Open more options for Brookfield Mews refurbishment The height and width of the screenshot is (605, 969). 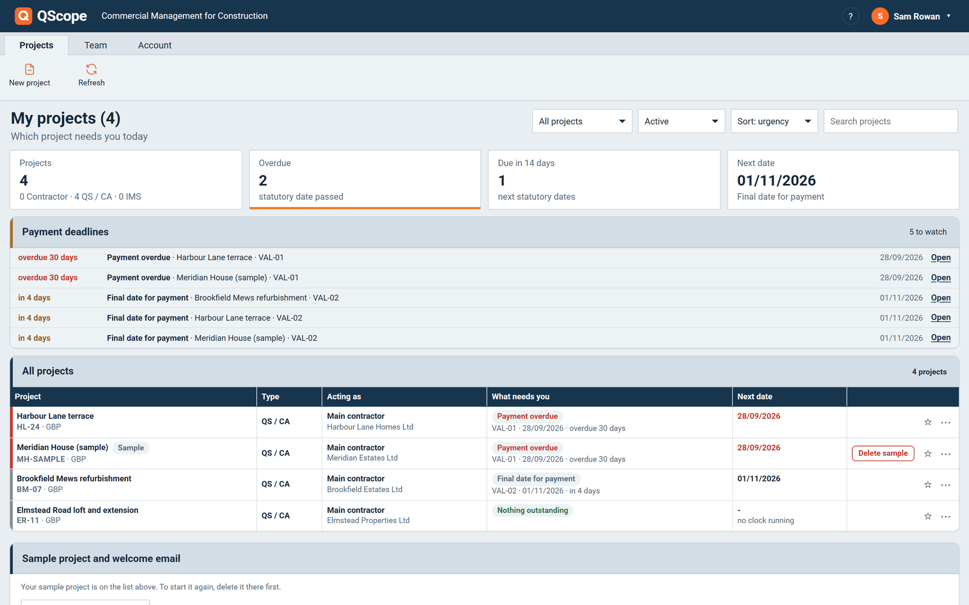click(946, 485)
